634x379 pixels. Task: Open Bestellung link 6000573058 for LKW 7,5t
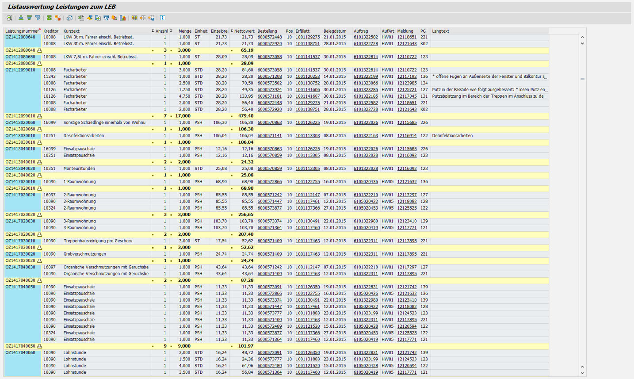tap(269, 57)
